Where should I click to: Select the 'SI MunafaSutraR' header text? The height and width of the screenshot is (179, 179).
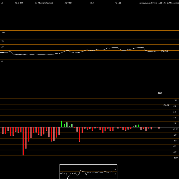click(44, 3)
